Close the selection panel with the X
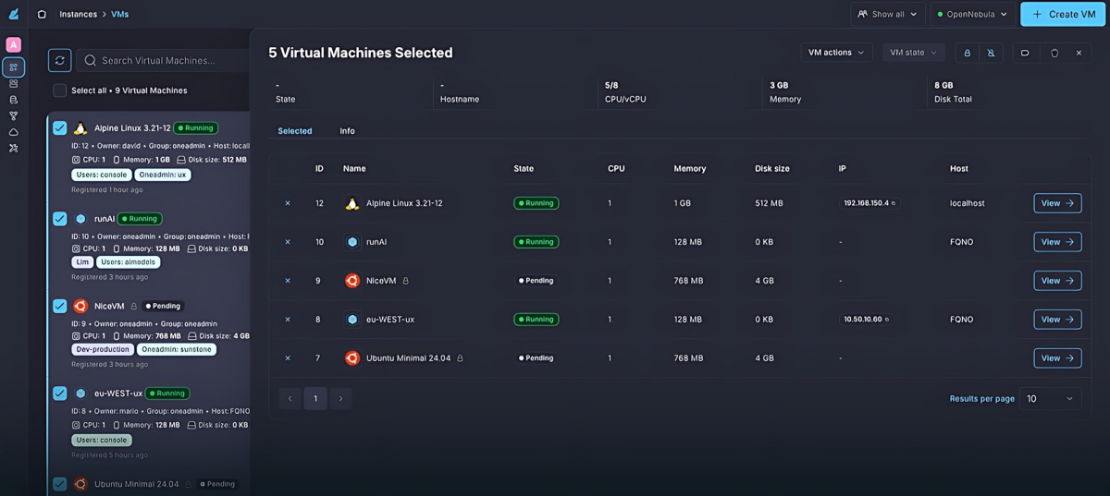This screenshot has width=1110, height=496. (x=1079, y=53)
